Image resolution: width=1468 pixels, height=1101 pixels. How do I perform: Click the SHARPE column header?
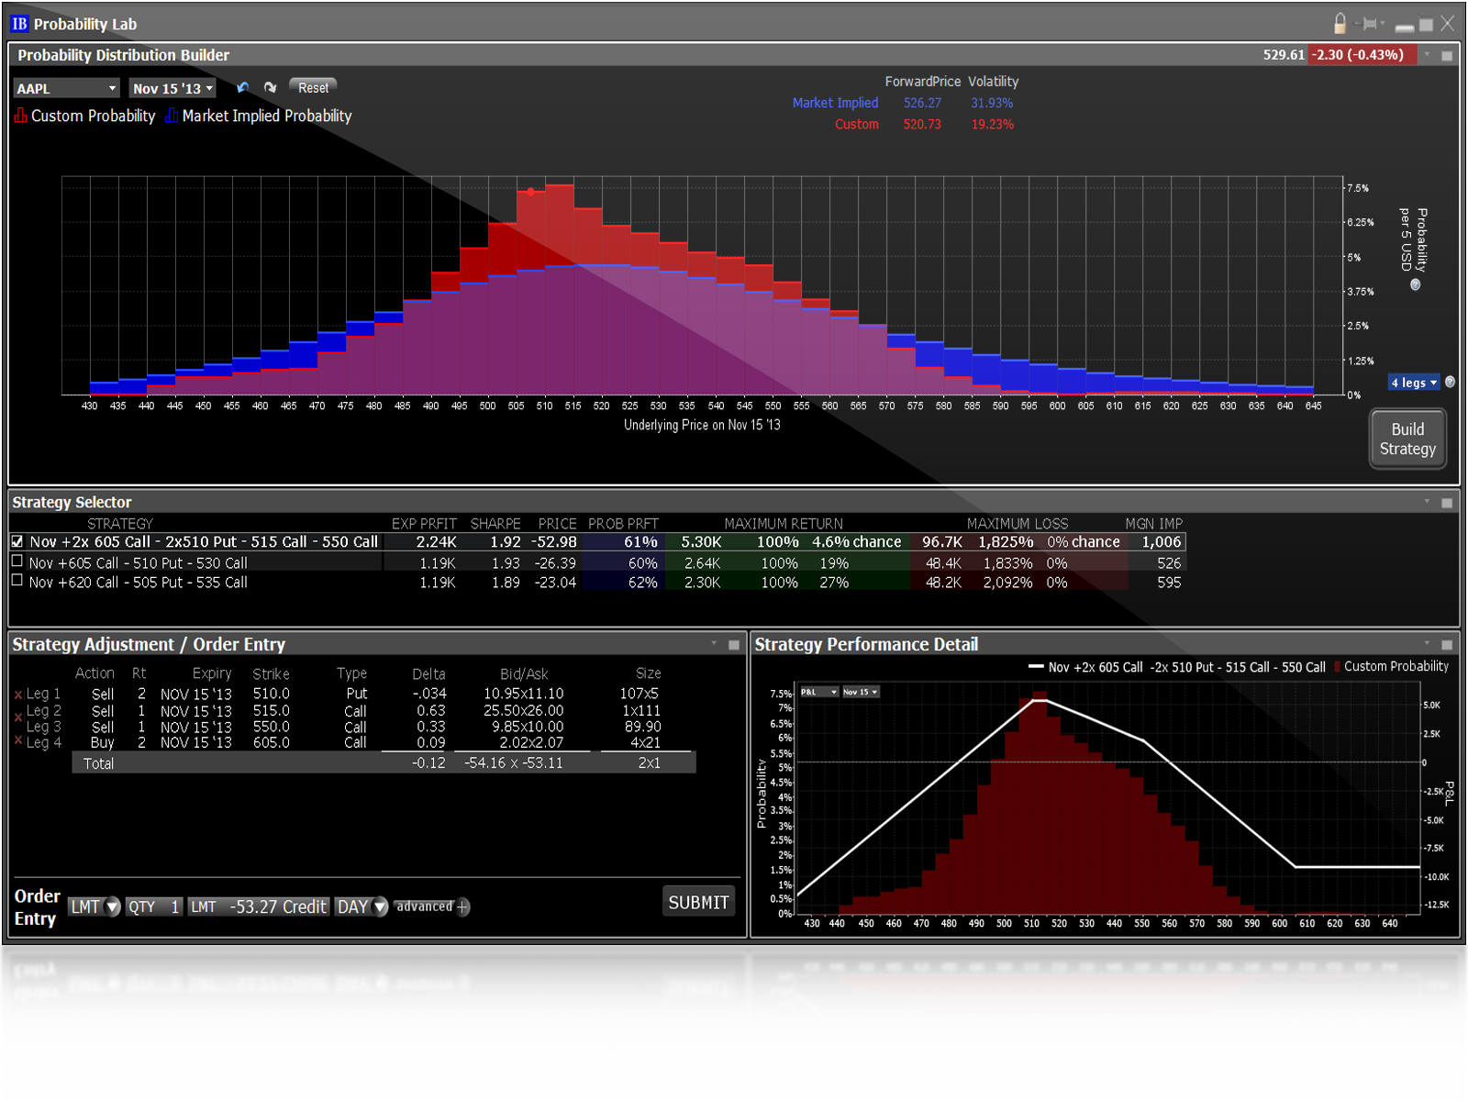495,524
